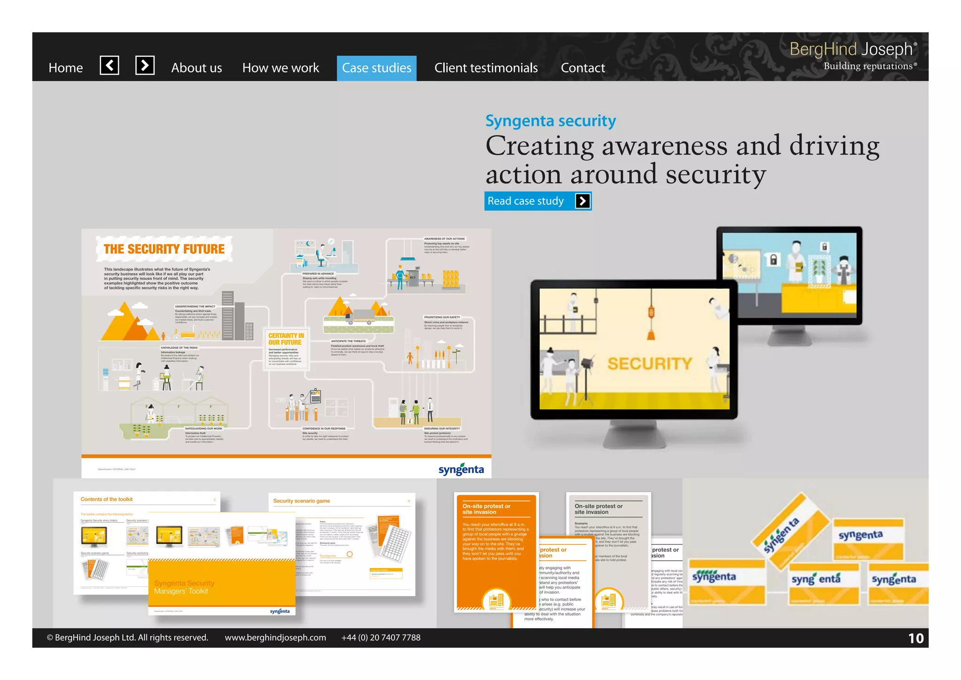Viewport: 961px width, 680px height.
Task: Select the Case studies tab
Action: coord(376,68)
